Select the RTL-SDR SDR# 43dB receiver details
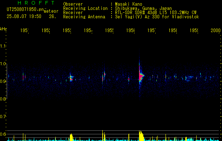 [156, 13]
